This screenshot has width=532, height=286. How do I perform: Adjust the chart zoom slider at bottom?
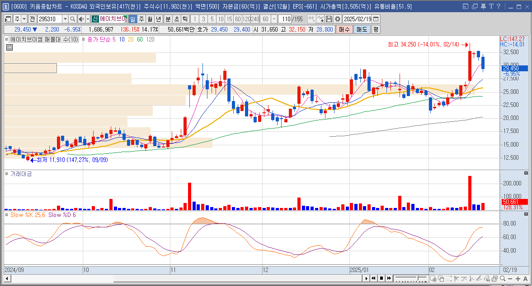pos(411,278)
